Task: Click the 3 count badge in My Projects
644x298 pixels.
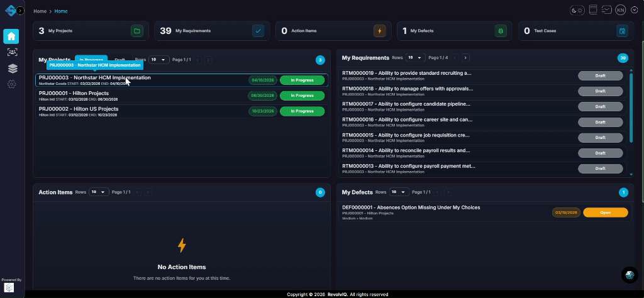Action: (x=320, y=60)
